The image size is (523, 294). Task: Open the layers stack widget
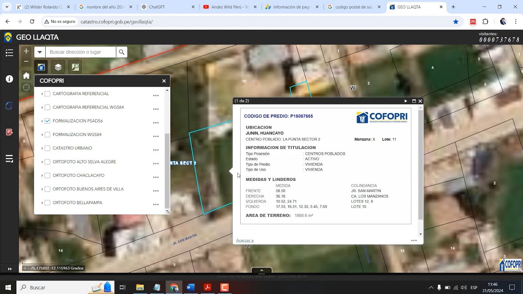[x=58, y=67]
